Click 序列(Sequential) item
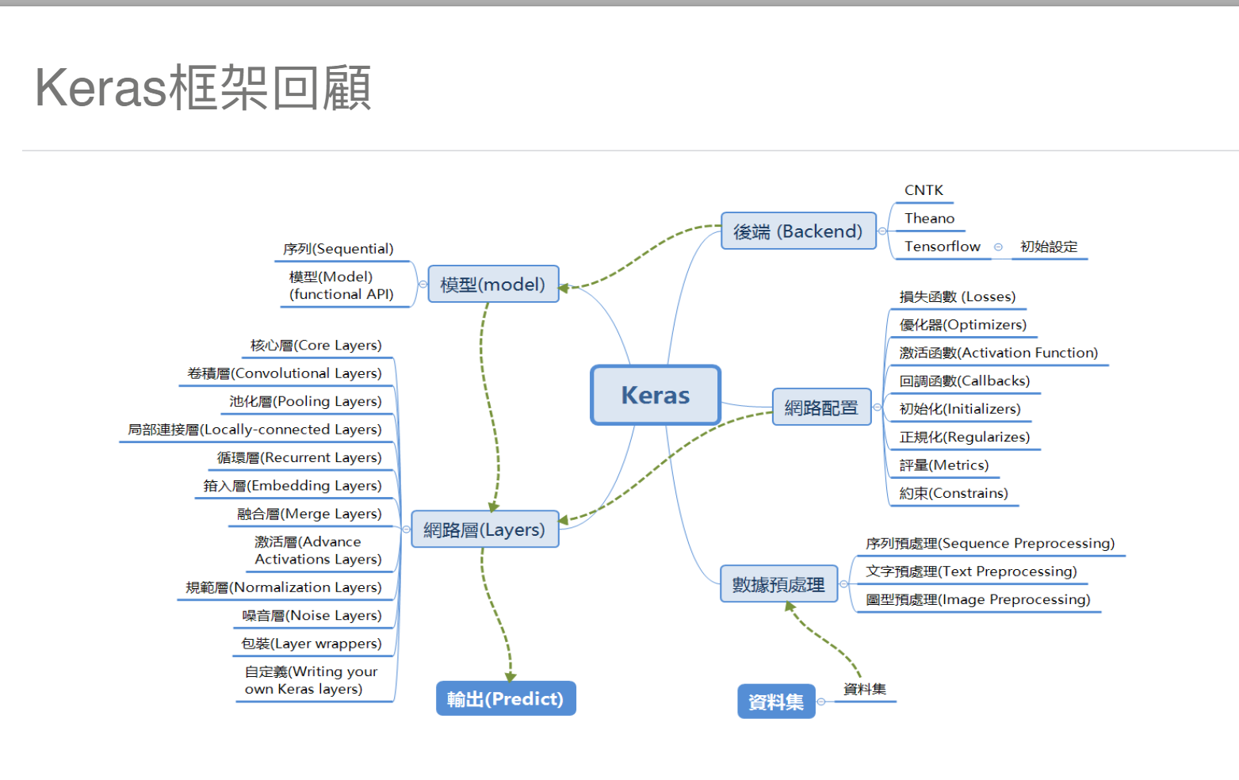The width and height of the screenshot is (1239, 780). pos(338,249)
